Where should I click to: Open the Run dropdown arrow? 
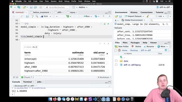pos(91,16)
